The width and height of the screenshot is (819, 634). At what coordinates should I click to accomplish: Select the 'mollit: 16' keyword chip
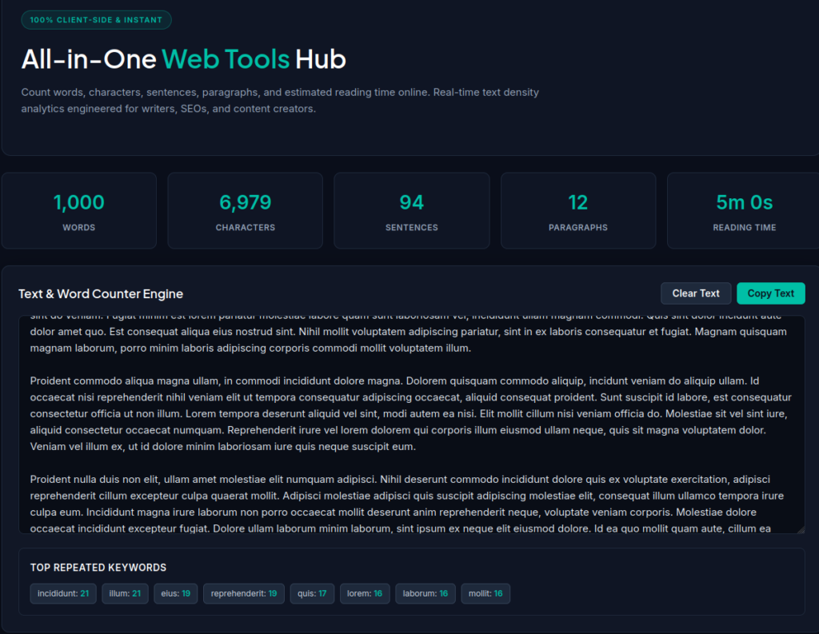pos(485,593)
